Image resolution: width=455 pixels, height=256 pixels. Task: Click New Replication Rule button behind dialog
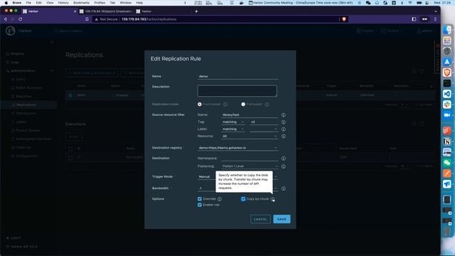[92, 73]
